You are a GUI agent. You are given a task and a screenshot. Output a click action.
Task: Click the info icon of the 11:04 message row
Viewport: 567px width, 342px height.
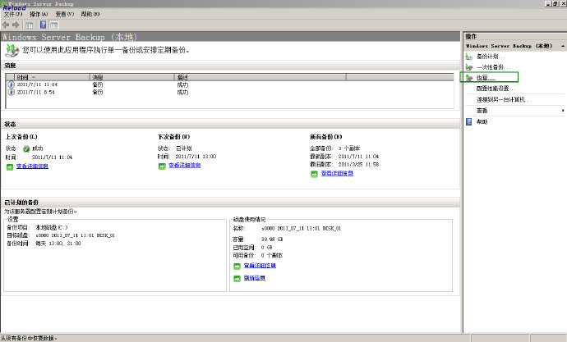click(12, 84)
